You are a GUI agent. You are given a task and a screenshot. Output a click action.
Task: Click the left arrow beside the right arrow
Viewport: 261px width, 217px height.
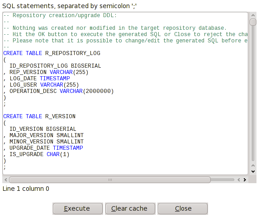click(x=239, y=180)
